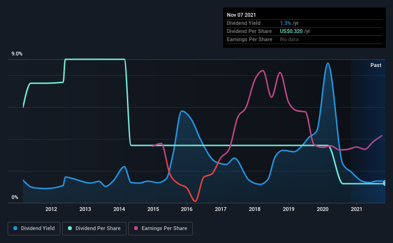Click the 'Past' label in the chart
This screenshot has height=243, width=393.
point(376,66)
